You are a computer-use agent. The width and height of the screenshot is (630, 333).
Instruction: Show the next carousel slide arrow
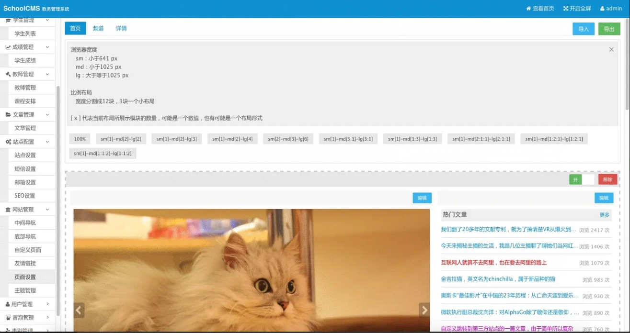[424, 310]
